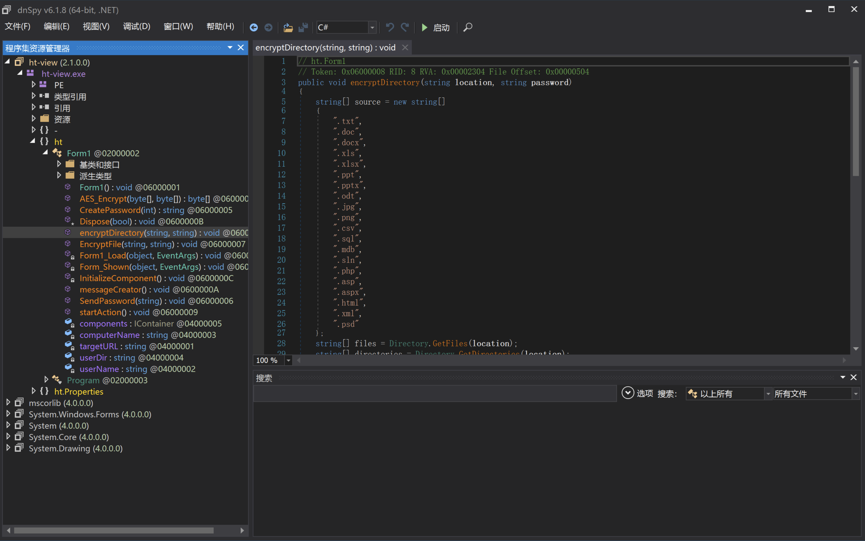Click the code editor vertical scrollbar thumb
This screenshot has height=541, width=865.
(x=856, y=122)
